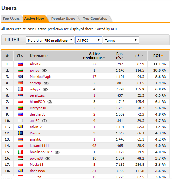This screenshot has height=179, width=173.
Task: Click the Italian flag in brasiliano8787's row
Action: 20,152
